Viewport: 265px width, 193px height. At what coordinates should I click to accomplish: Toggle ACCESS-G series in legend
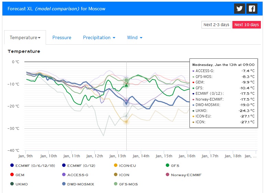(x=75, y=175)
